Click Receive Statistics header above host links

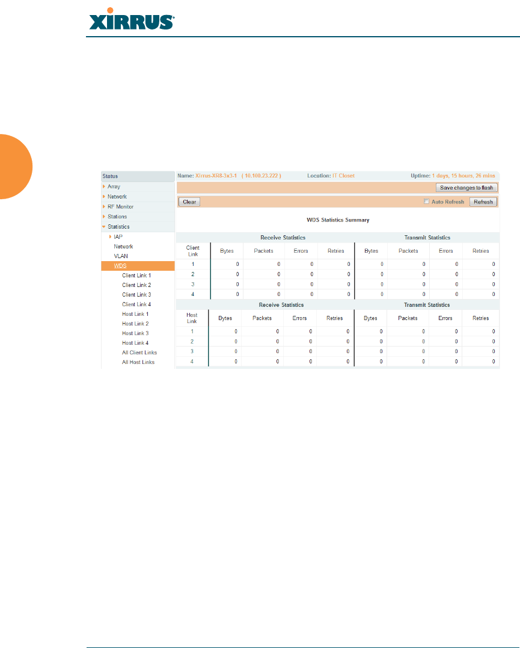[x=281, y=305]
